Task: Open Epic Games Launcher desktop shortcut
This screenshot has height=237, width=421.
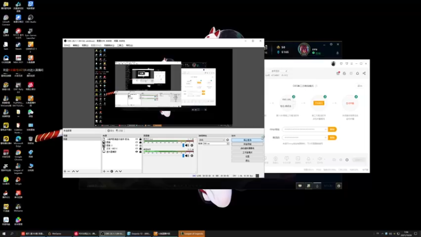Action: (x=31, y=33)
